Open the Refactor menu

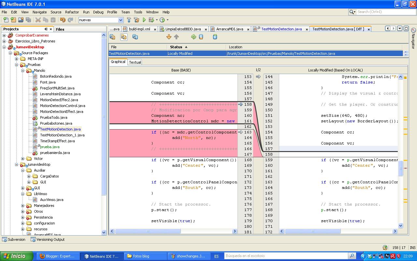(x=72, y=12)
